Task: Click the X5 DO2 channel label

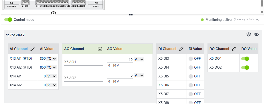Action: pyautogui.click(x=215, y=67)
